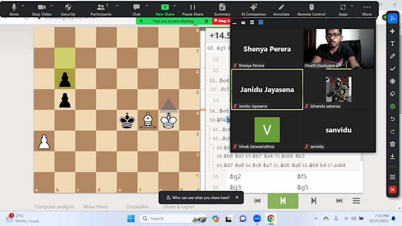Switch to Crosstable tab
The image size is (402, 226).
(x=137, y=207)
